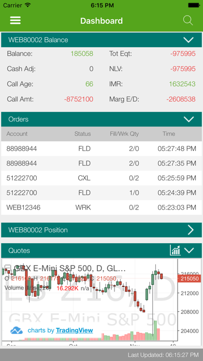
Task: Open the chart icon in Quotes header
Action: coord(175,250)
